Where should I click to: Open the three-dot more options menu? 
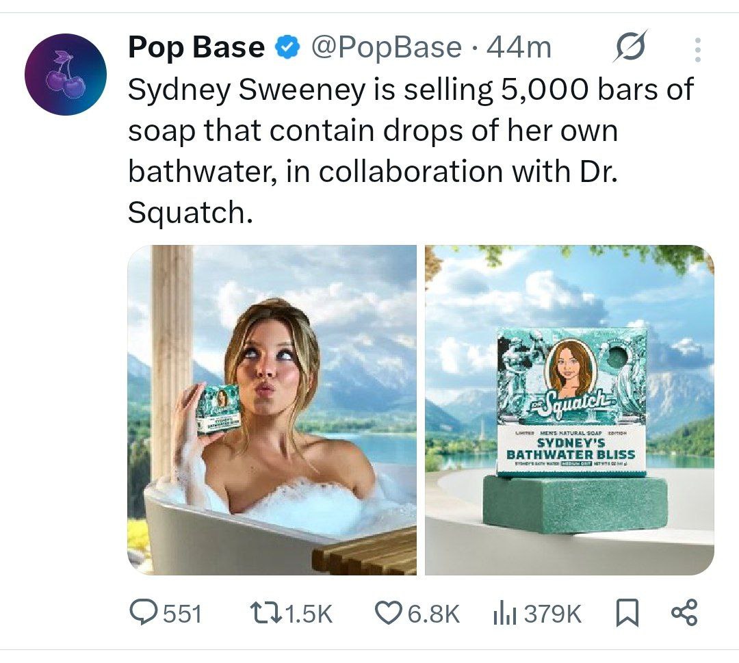tap(697, 51)
